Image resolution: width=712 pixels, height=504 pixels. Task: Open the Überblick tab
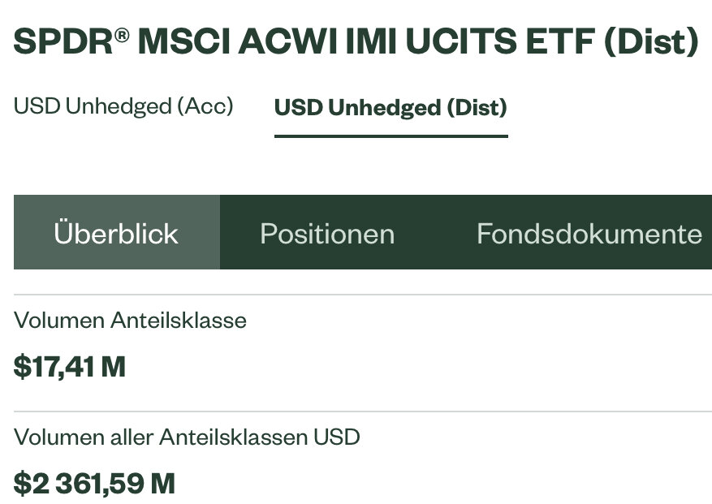tap(116, 234)
